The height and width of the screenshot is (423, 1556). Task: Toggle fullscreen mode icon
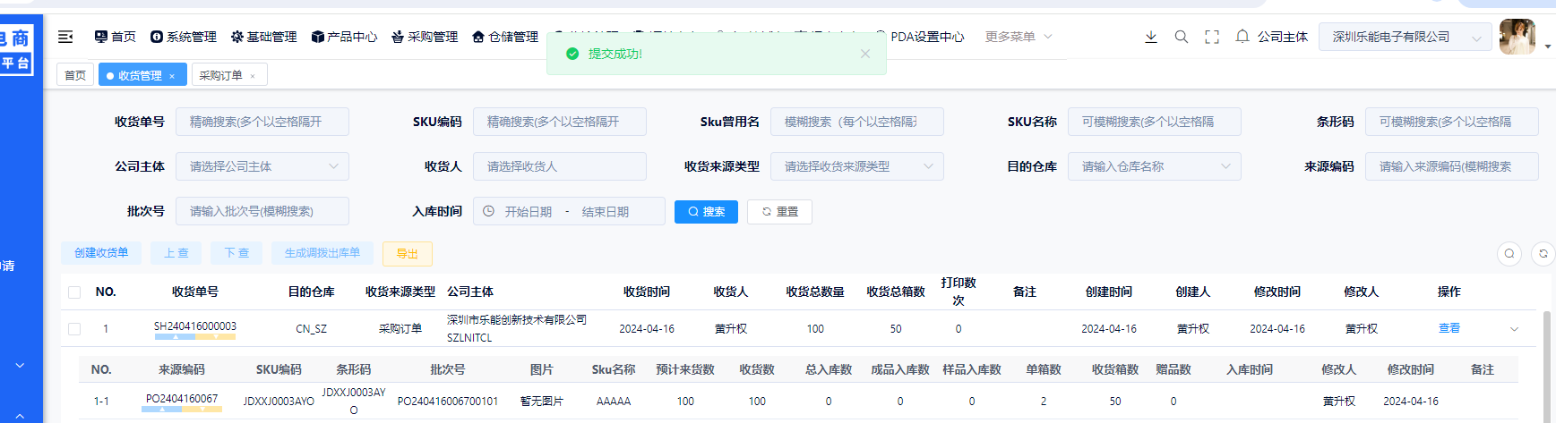[1212, 37]
